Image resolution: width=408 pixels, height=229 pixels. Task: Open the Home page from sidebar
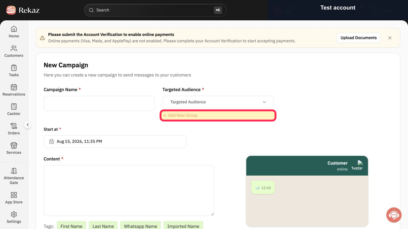tap(14, 32)
